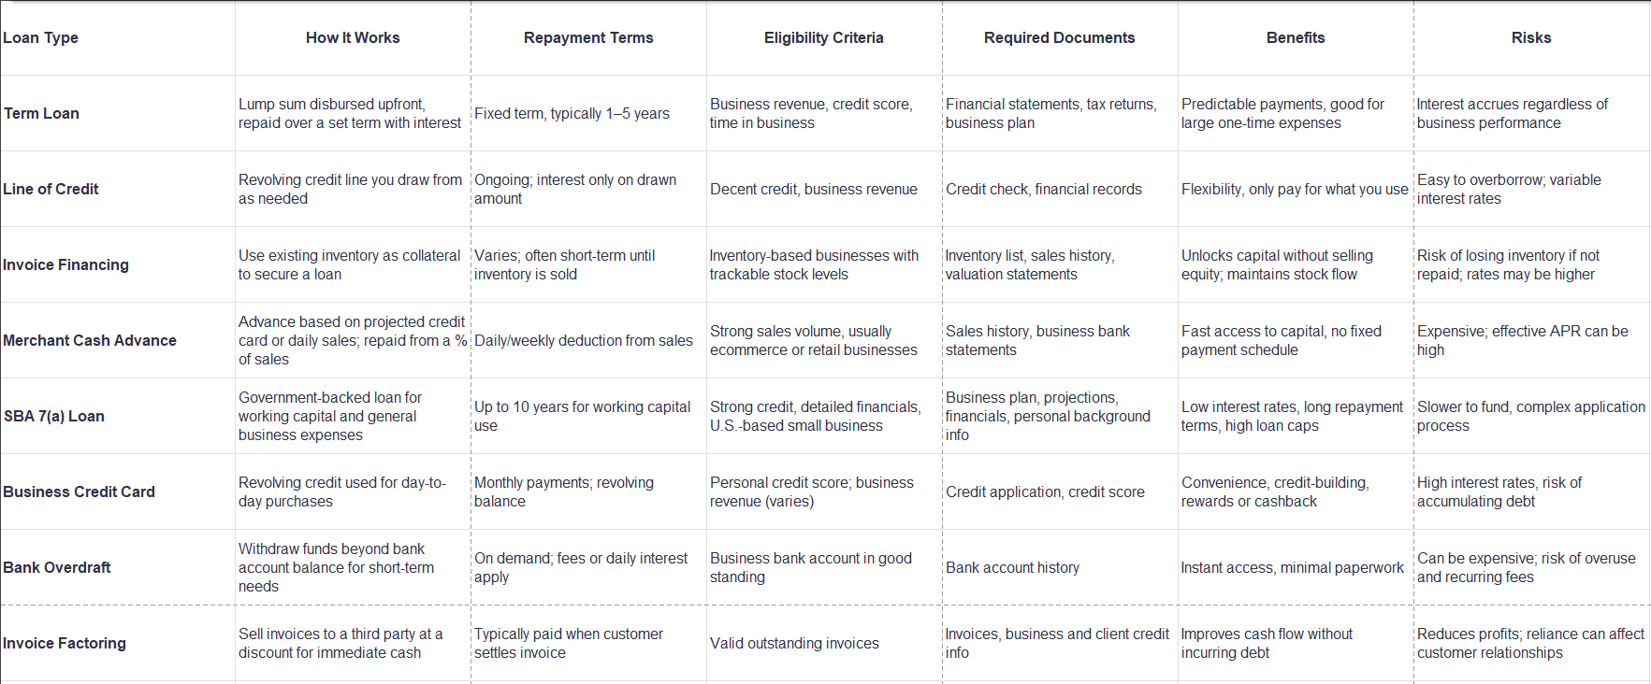Select the 'Fixed term, typically 1–5 years' cell

pyautogui.click(x=572, y=114)
